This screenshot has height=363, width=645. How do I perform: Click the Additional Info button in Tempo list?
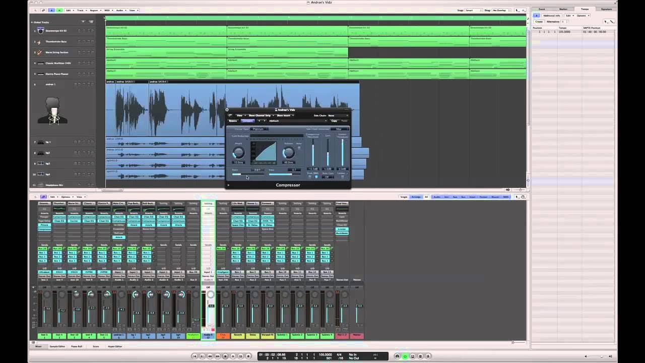point(552,16)
